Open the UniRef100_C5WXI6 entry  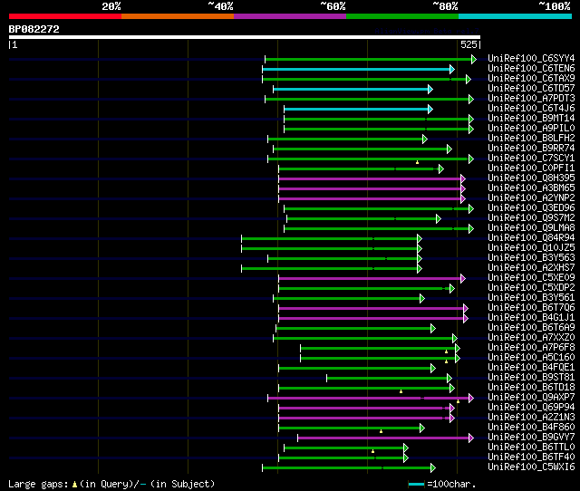(x=531, y=467)
